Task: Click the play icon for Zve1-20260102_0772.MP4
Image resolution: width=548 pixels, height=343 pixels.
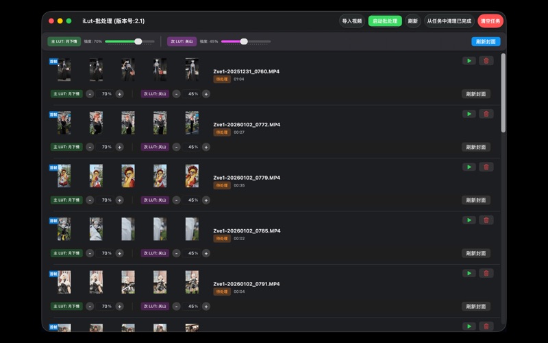Action: [x=469, y=114]
